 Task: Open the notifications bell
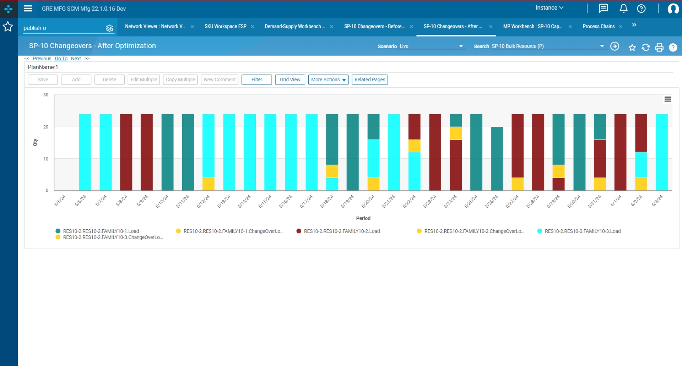[x=623, y=8]
